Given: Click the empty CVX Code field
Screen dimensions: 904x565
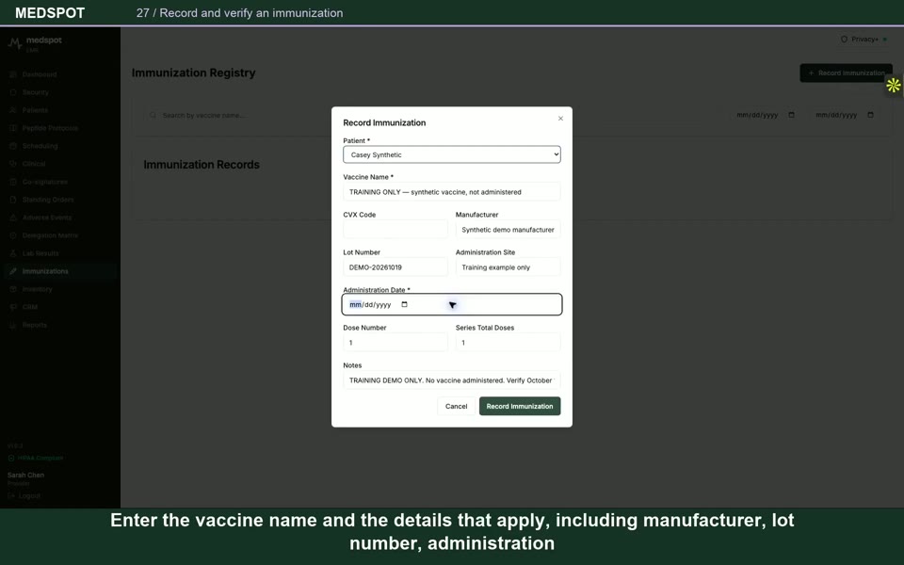Looking at the screenshot, I should tap(395, 230).
